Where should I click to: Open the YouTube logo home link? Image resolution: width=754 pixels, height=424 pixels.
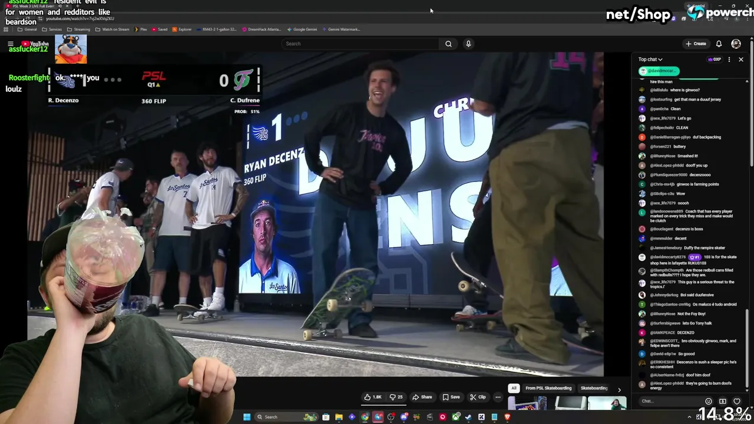pos(35,44)
